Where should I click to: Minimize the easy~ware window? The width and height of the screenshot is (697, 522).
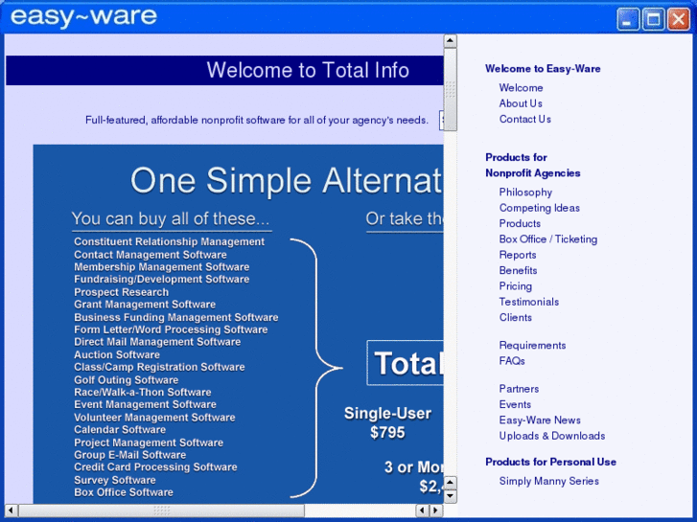628,19
